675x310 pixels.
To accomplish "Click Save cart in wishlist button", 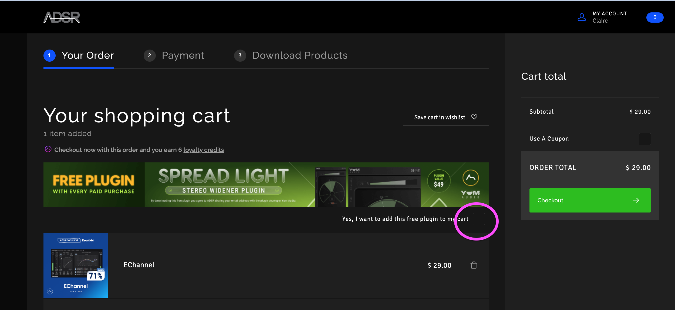I will tap(446, 117).
